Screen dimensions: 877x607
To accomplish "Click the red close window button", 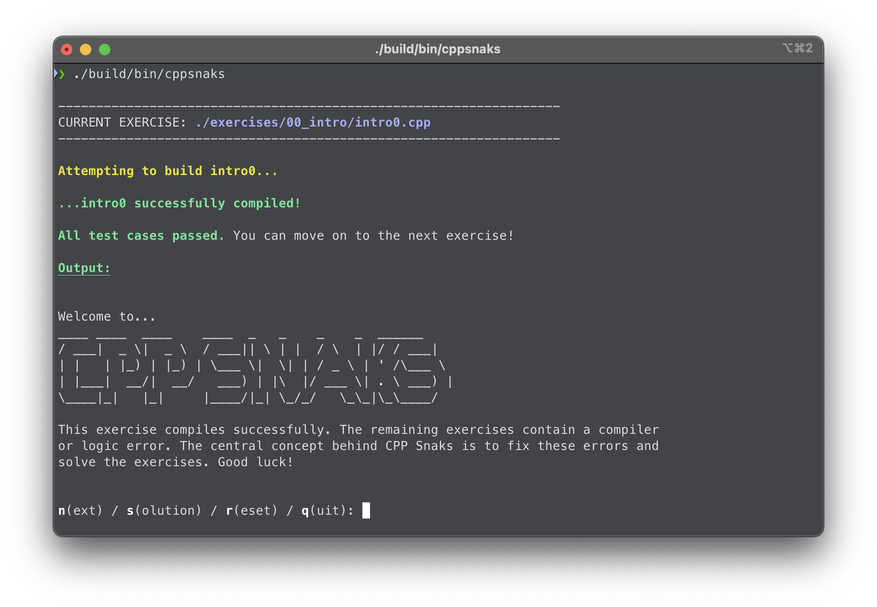I will [x=67, y=49].
